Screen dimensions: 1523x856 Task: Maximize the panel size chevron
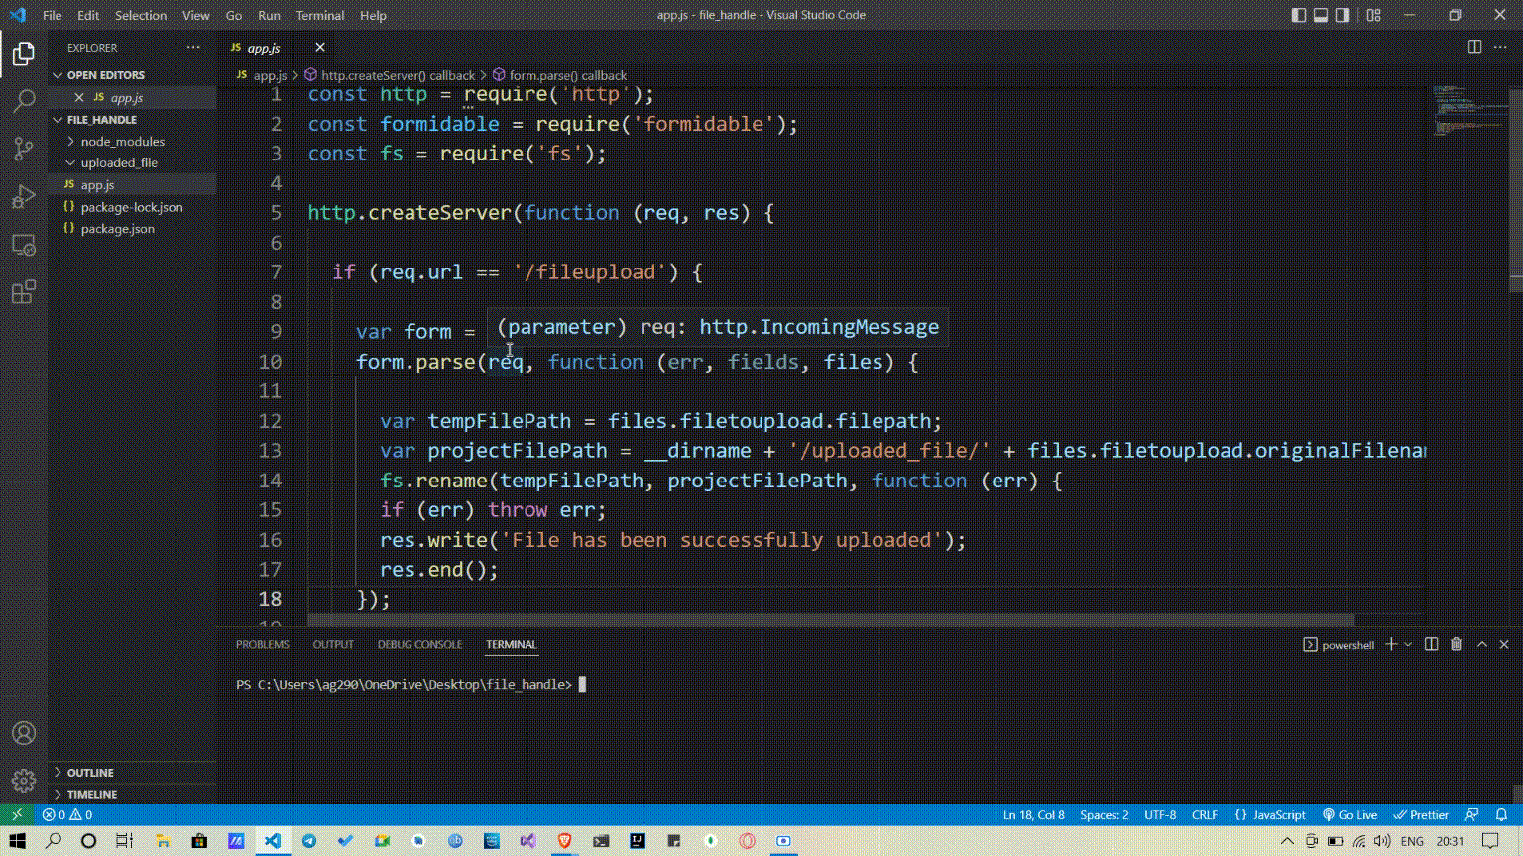[x=1482, y=644]
